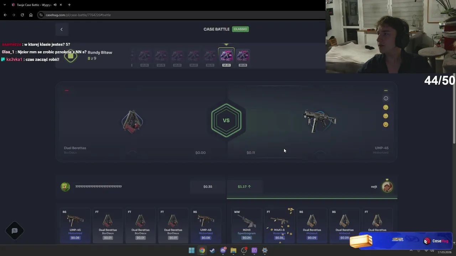Go back with the browser back arrow

pyautogui.click(x=5, y=15)
